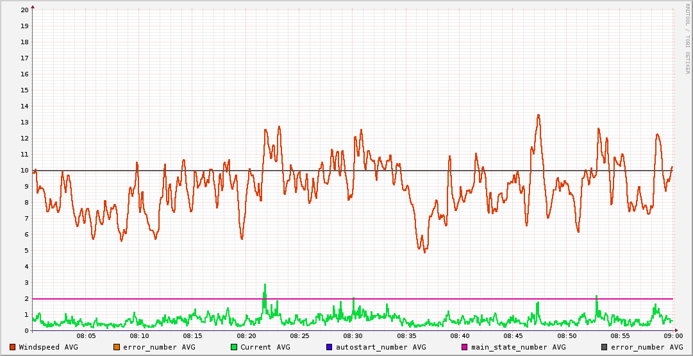This screenshot has width=693, height=356.
Task: Click the 08:30 time axis label
Action: [353, 336]
